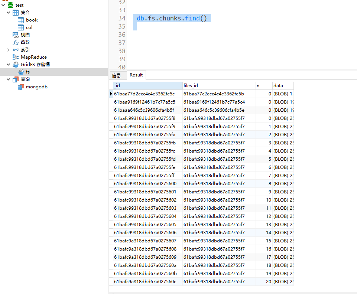Click the 视图 views icon
The width and height of the screenshot is (357, 294).
[16, 35]
